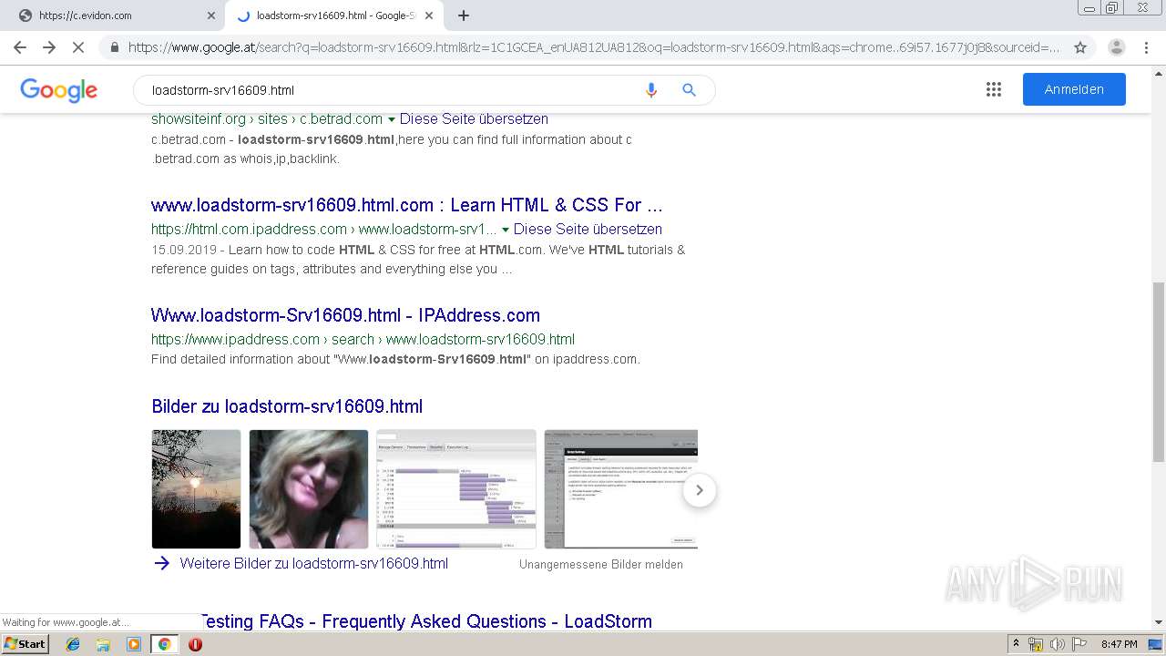This screenshot has width=1166, height=656.
Task: Go forward to the next page
Action: 49,47
